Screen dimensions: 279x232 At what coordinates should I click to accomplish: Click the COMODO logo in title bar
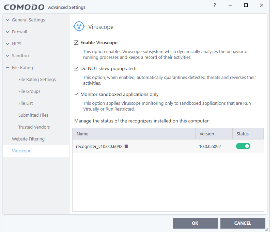(24, 7)
